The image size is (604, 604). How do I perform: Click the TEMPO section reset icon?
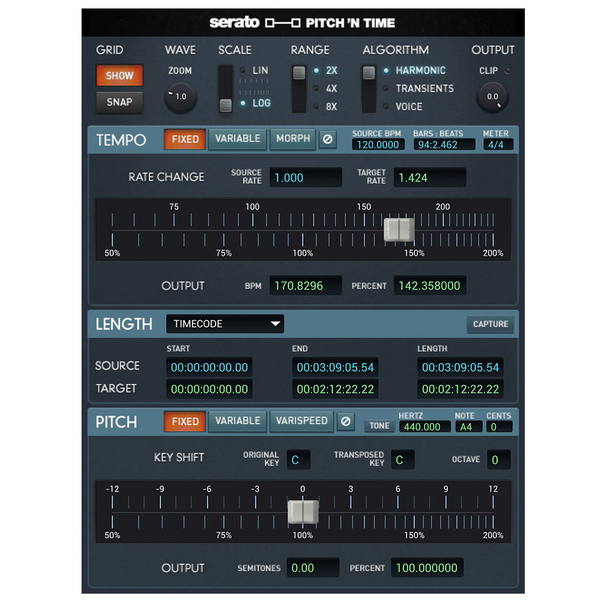[x=327, y=140]
